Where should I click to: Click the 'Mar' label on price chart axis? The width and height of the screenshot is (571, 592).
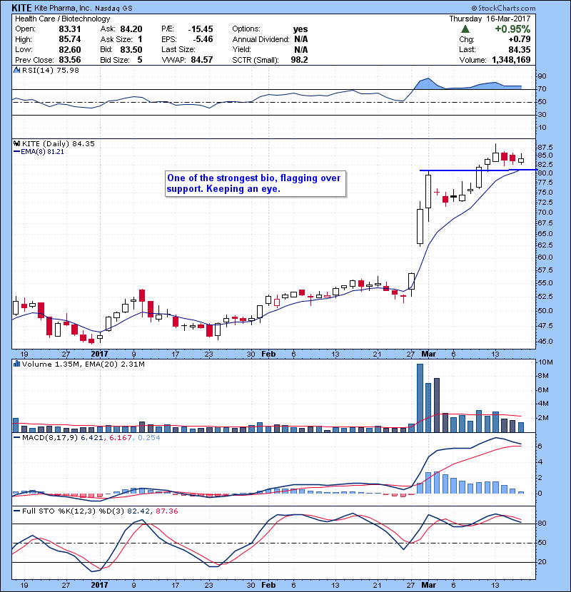428,354
